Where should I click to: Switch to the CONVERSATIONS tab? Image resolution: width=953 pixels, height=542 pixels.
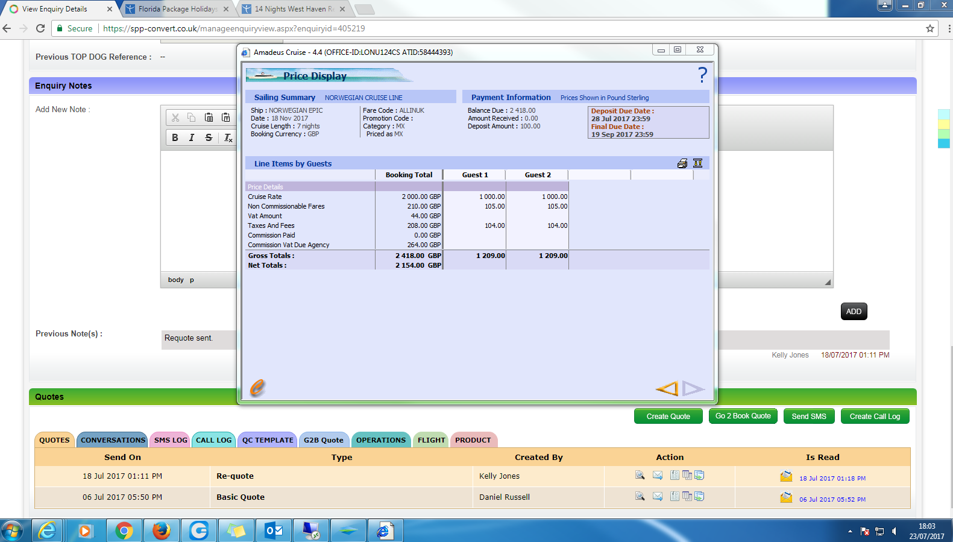(x=113, y=440)
